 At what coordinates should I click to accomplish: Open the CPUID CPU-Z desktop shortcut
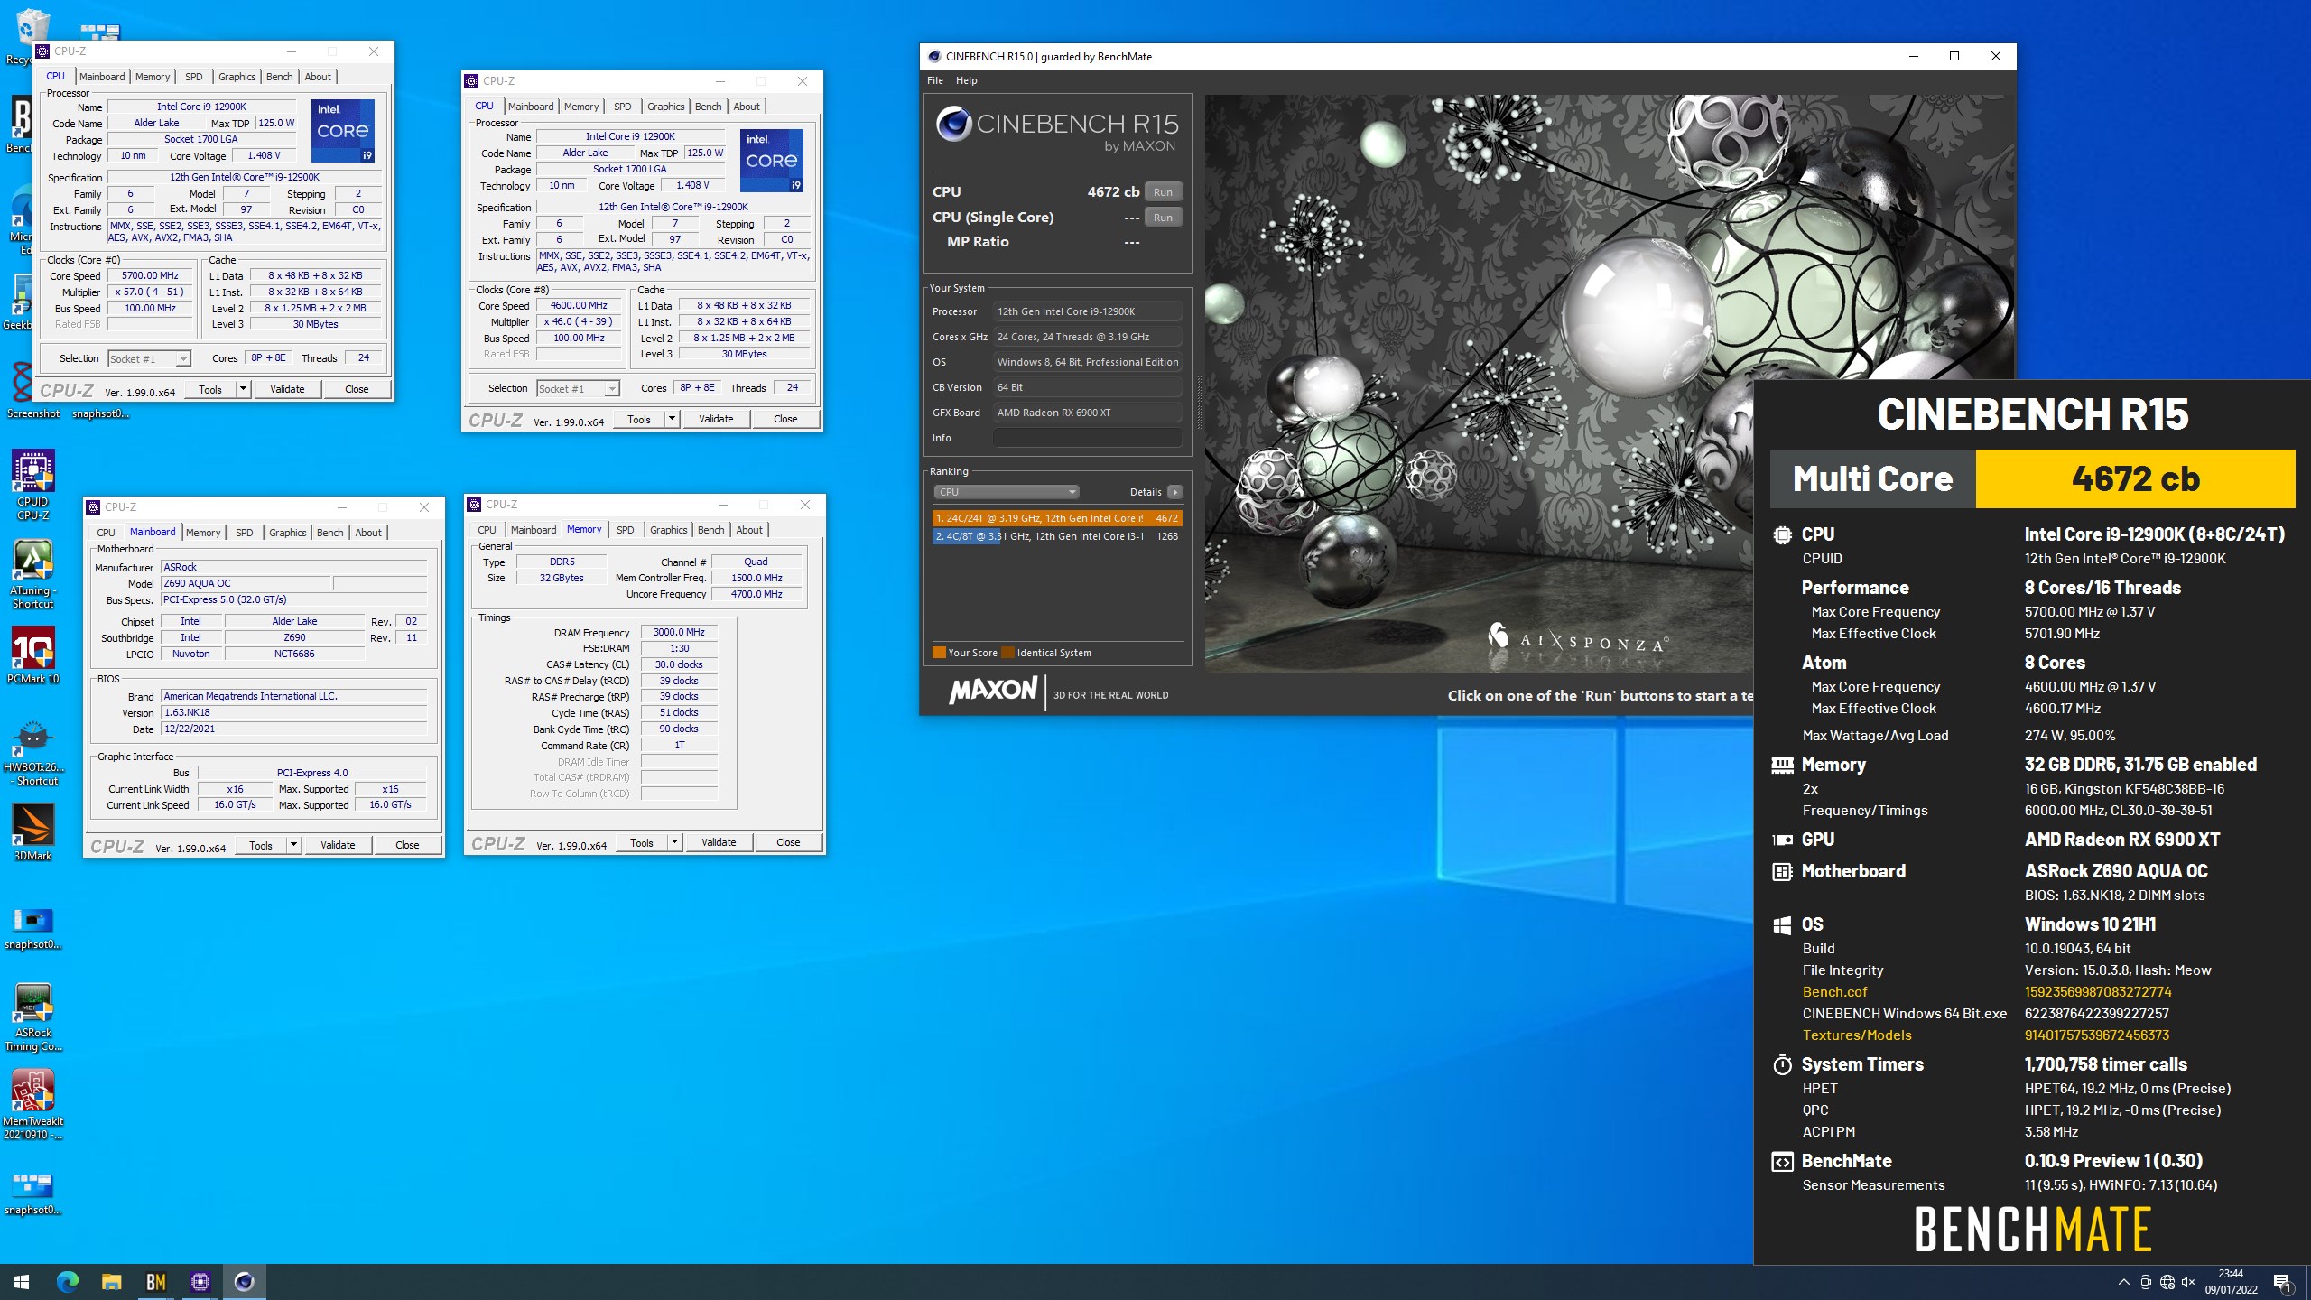point(33,485)
